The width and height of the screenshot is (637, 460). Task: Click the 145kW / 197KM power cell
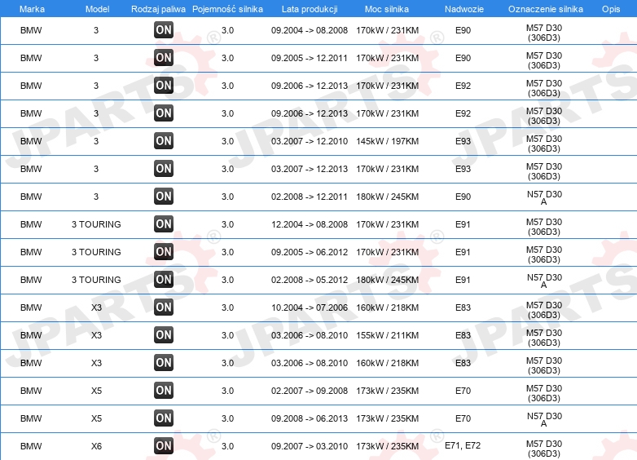click(387, 141)
